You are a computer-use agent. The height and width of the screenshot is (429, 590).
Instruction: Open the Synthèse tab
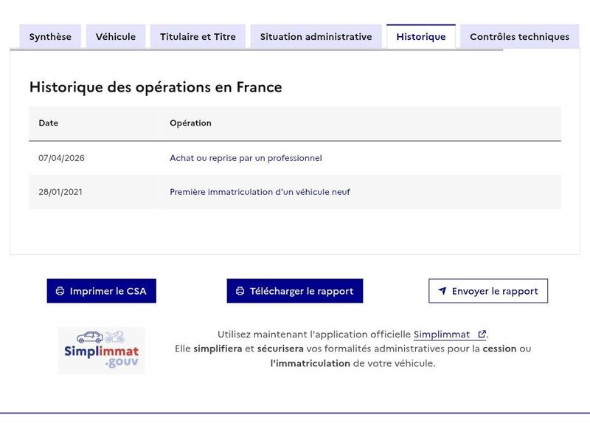click(50, 36)
